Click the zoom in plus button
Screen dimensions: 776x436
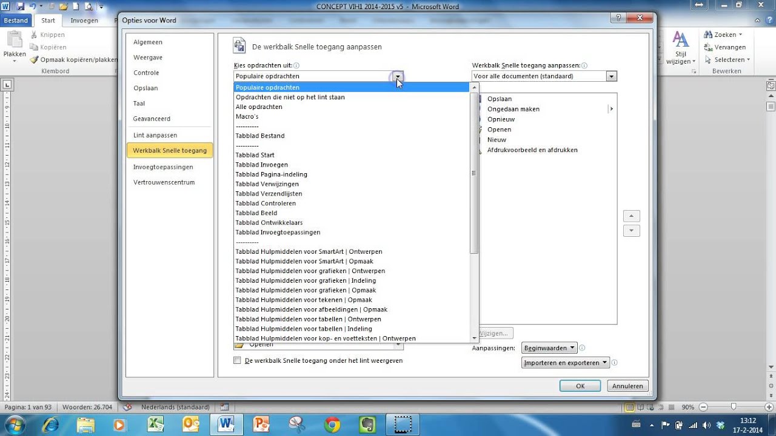(x=768, y=407)
